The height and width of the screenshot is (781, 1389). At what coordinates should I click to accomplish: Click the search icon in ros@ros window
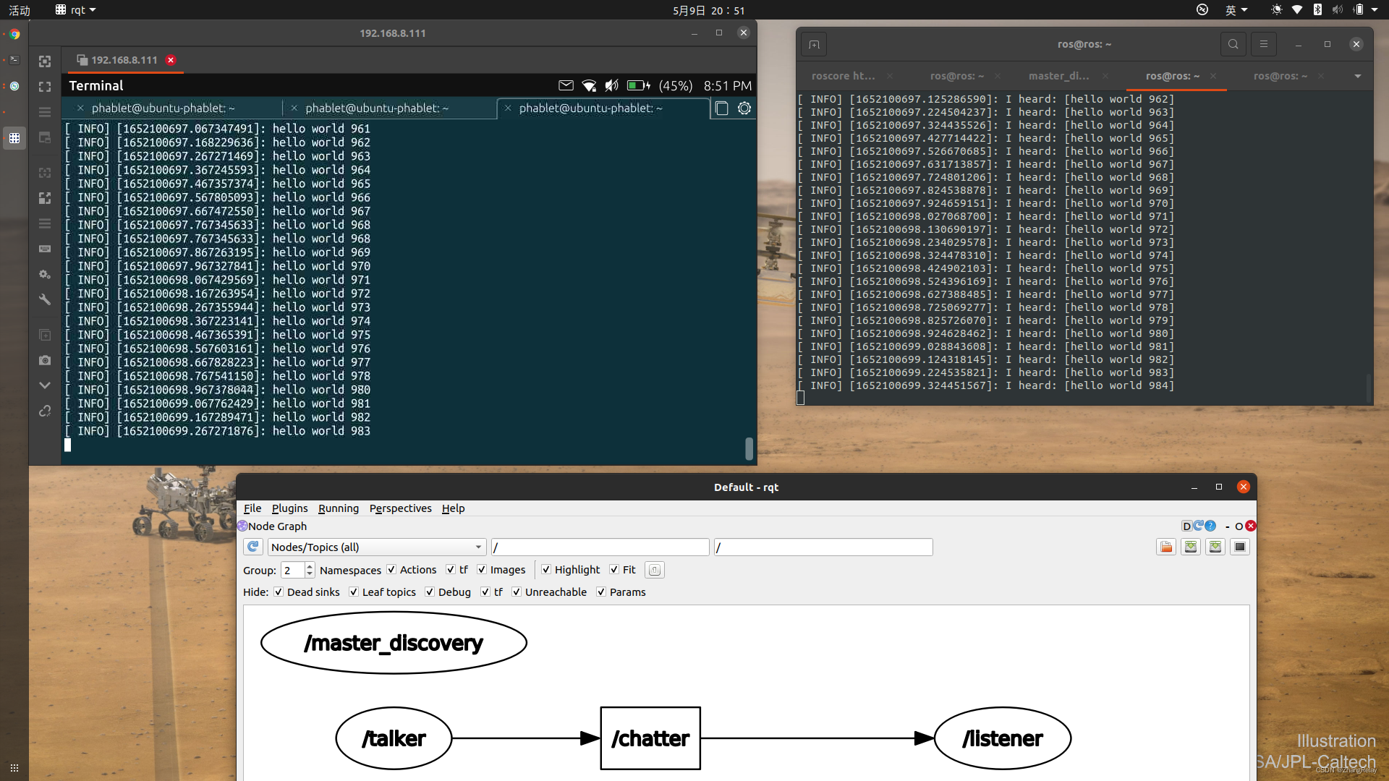tap(1233, 44)
